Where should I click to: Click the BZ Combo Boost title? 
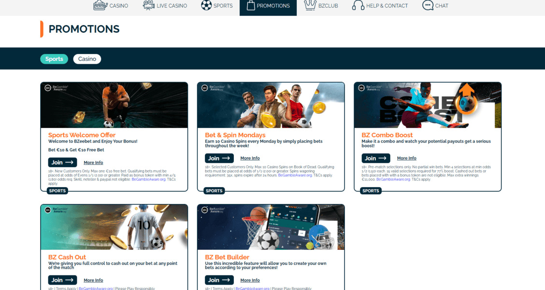(387, 135)
